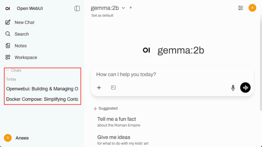
Task: Click the Open WebUI logo icon
Action: click(x=8, y=9)
